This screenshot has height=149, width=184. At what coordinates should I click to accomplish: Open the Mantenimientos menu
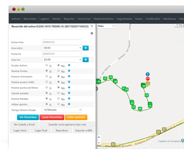(x=104, y=19)
